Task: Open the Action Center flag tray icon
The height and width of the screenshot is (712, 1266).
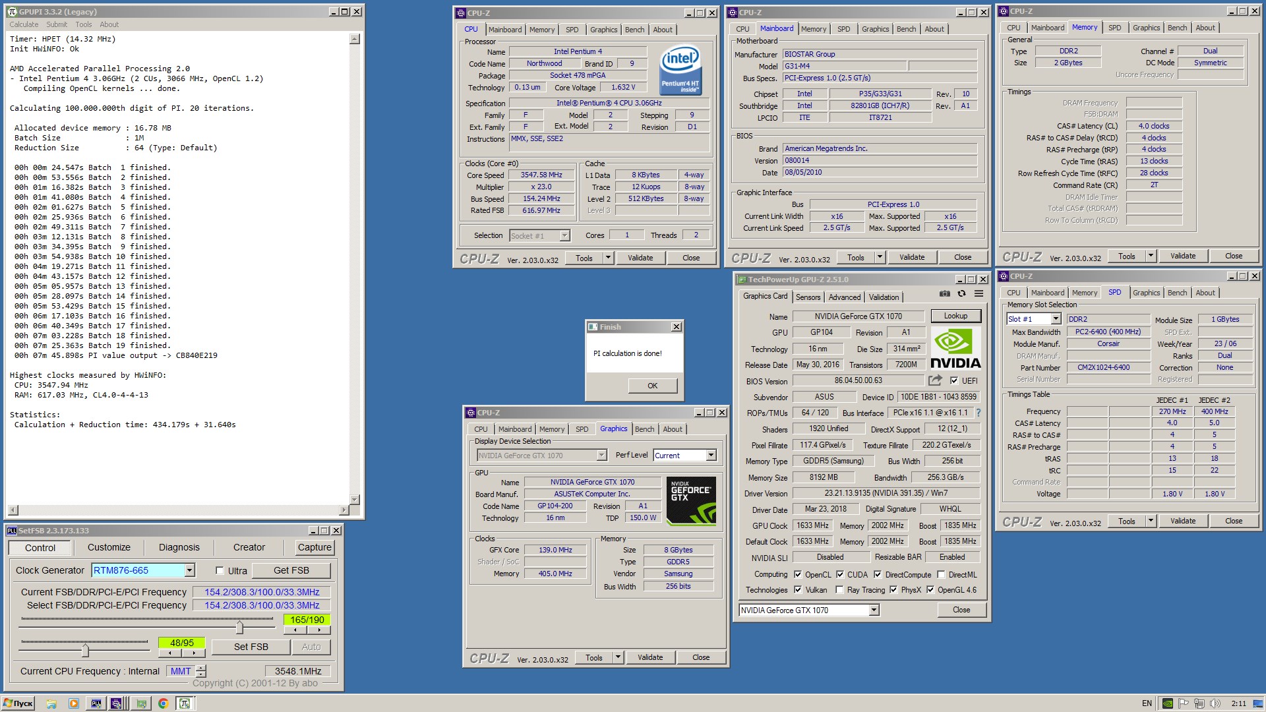Action: coord(1184,703)
